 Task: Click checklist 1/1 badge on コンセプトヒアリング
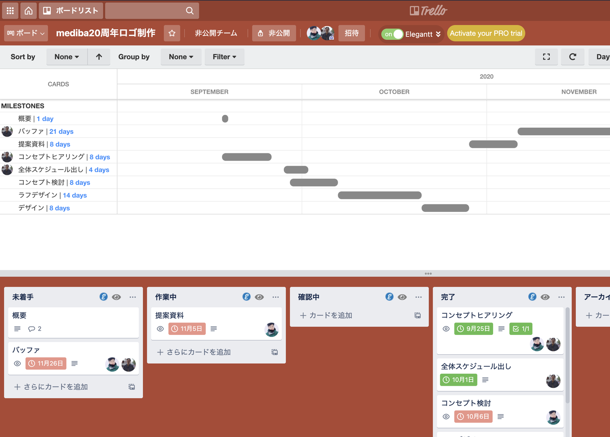[521, 329]
